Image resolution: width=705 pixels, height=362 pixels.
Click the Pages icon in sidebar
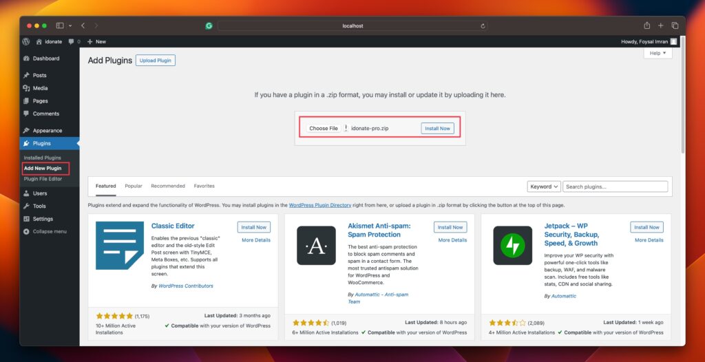[26, 100]
